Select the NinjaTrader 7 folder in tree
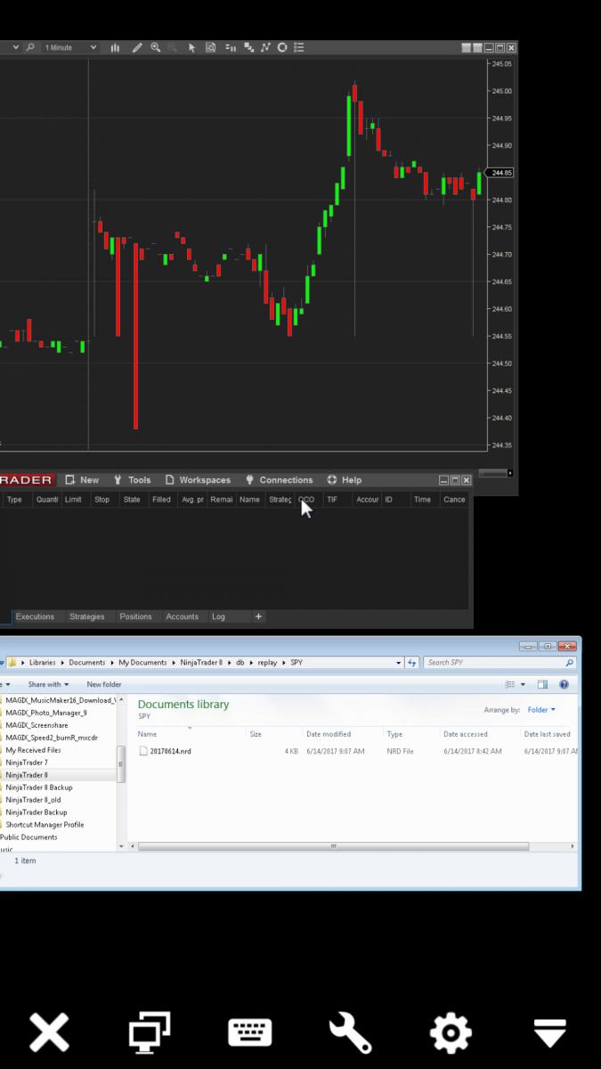Screen dimensions: 601x1069 point(27,763)
